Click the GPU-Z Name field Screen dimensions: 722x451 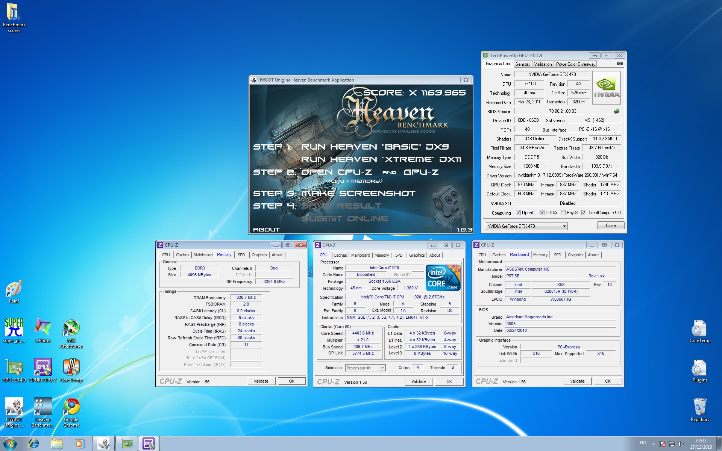[552, 74]
